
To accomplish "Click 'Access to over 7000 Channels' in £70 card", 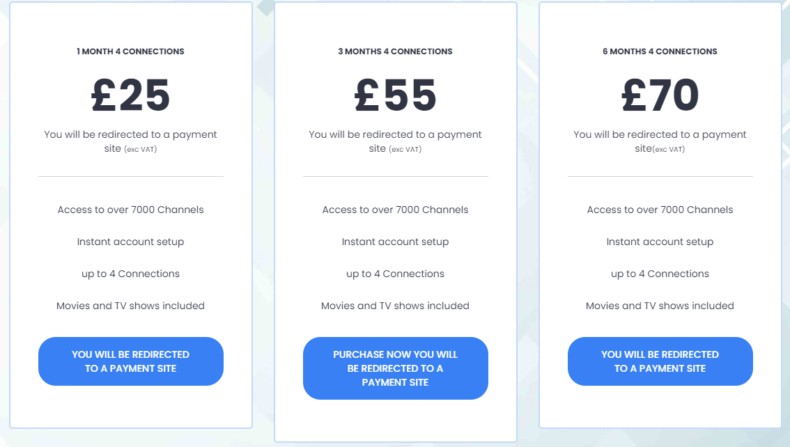I will (x=660, y=210).
